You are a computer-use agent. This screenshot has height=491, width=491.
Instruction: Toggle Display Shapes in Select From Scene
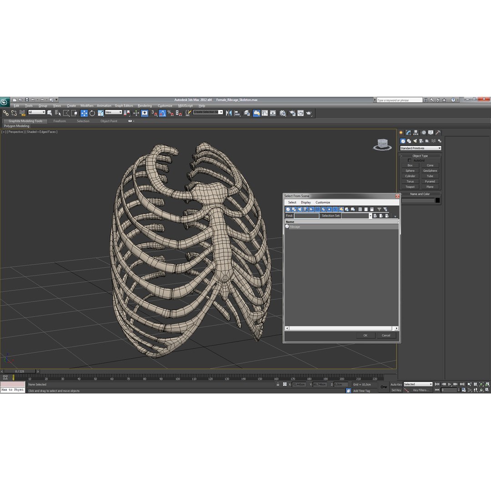click(x=294, y=209)
